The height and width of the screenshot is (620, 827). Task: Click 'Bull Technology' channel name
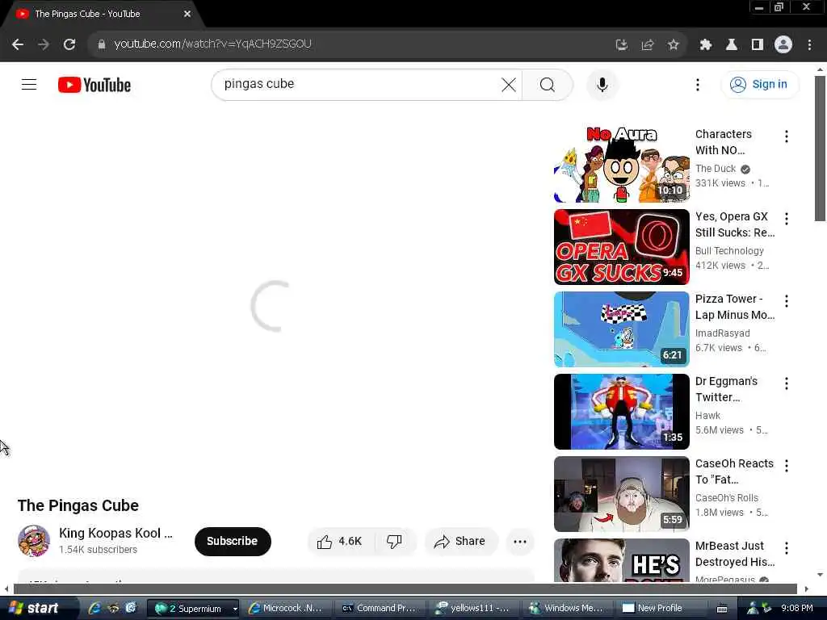point(729,251)
